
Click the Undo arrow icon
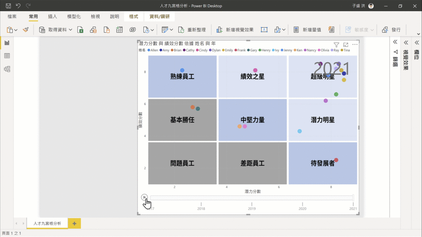click(x=18, y=6)
